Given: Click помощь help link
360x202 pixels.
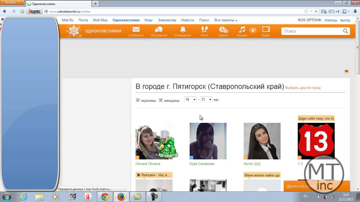Looking at the screenshot, I should click(x=331, y=20).
